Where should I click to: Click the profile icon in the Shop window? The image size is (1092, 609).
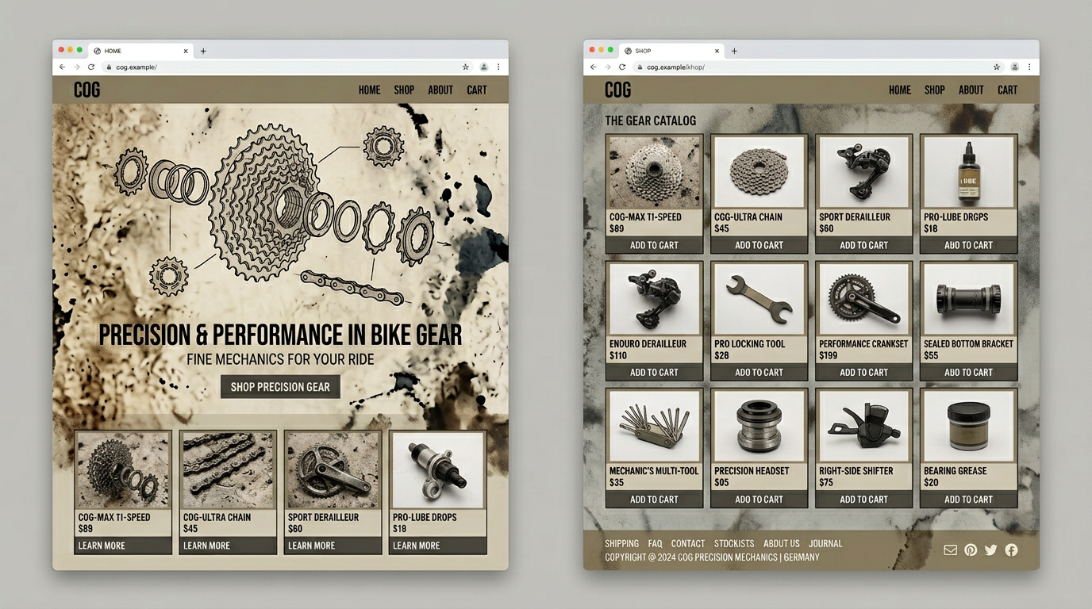tap(1014, 67)
